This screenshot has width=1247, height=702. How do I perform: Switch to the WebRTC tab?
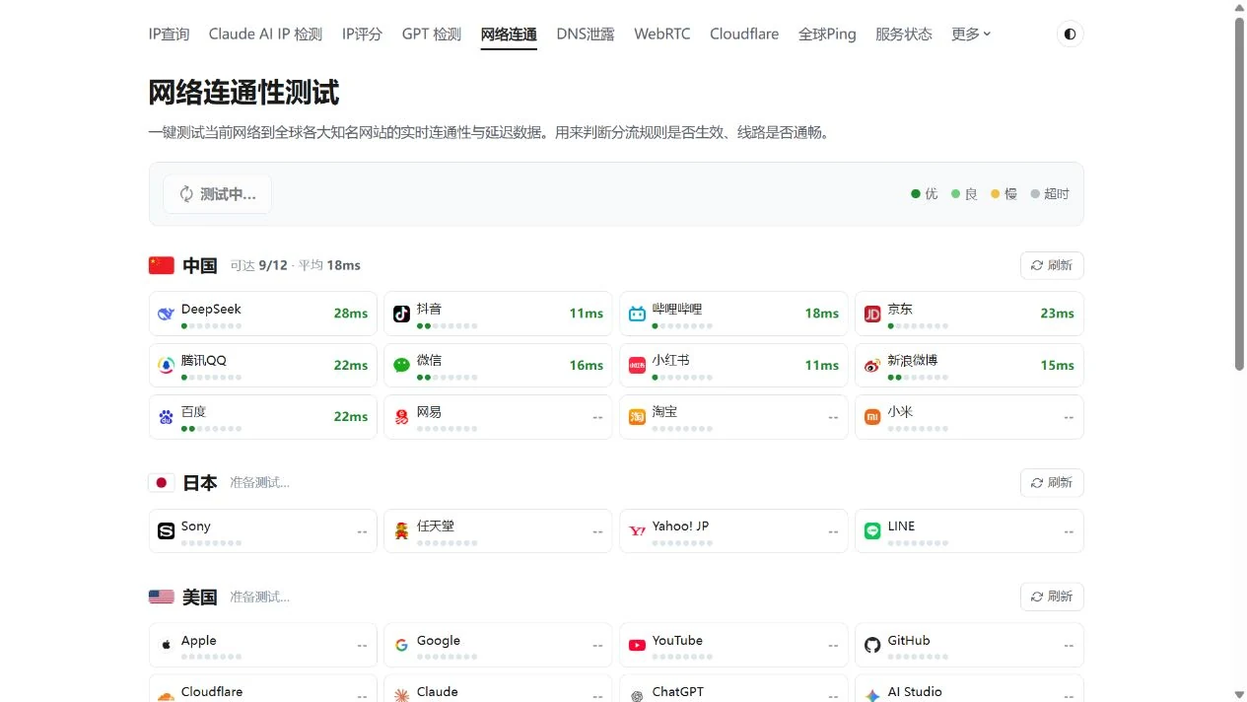click(662, 34)
